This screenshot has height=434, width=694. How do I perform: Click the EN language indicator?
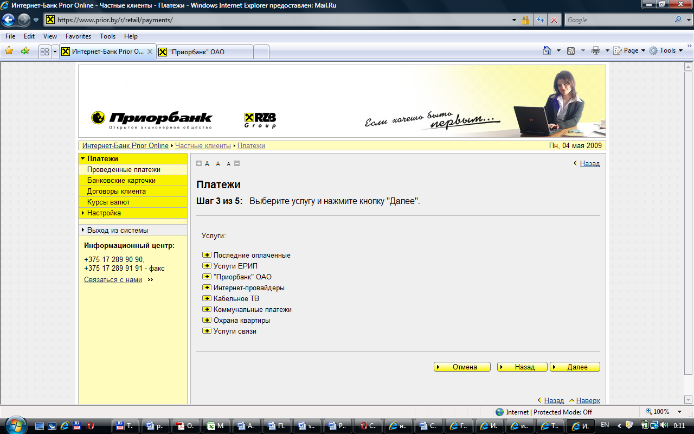point(605,425)
